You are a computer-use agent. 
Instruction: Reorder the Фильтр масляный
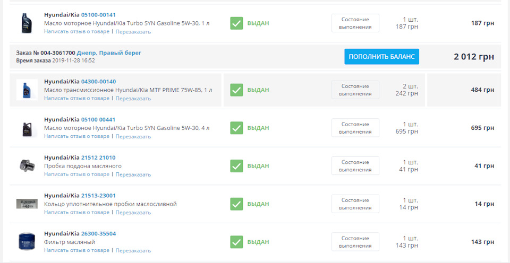click(133, 250)
